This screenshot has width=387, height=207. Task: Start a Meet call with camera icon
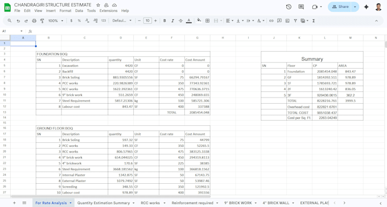pyautogui.click(x=315, y=7)
